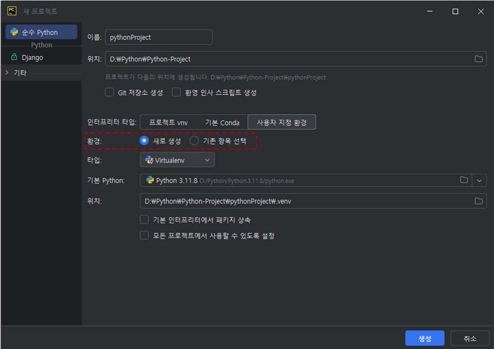Enable 기본 인터프리터에서 패키지 상속
Image resolution: width=494 pixels, height=349 pixels.
click(144, 219)
